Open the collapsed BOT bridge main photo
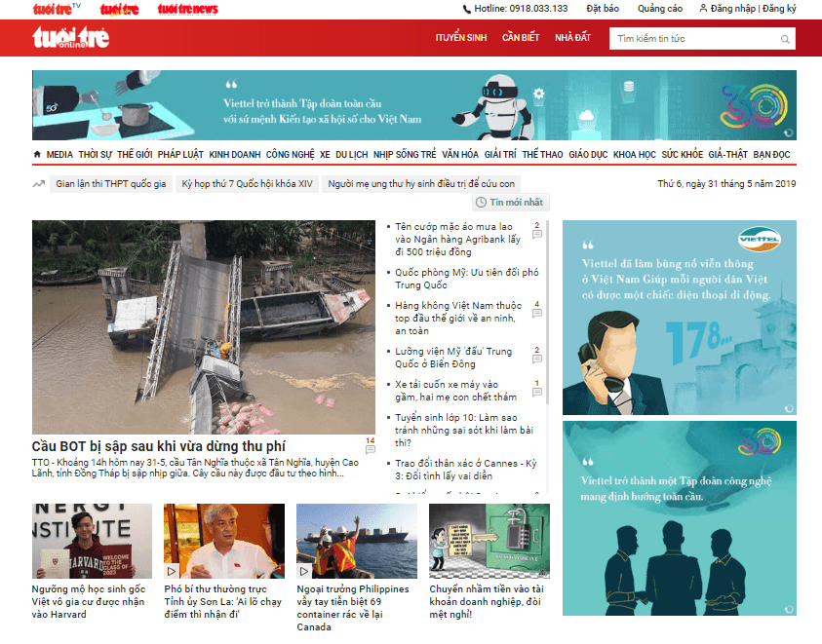The height and width of the screenshot is (644, 822). [x=204, y=327]
